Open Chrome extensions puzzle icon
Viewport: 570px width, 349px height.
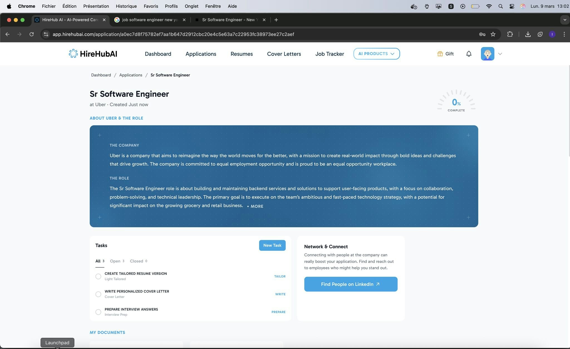(510, 34)
